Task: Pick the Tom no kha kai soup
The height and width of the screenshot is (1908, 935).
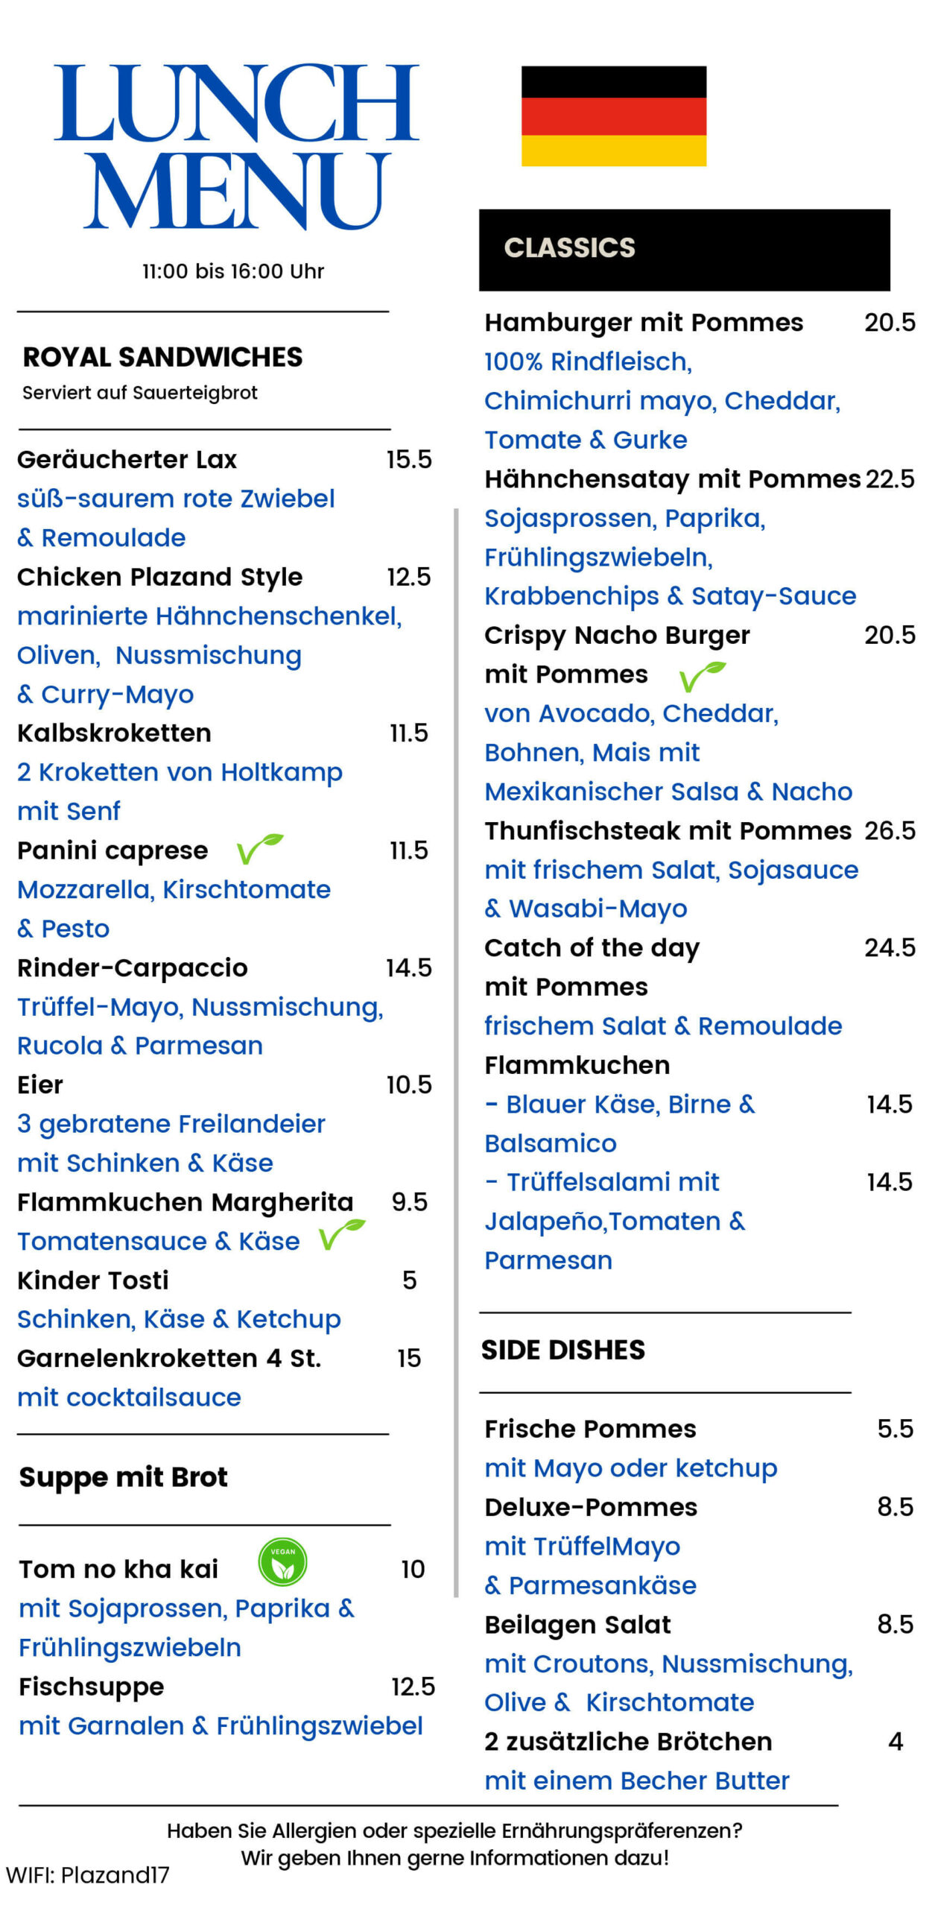Action: (118, 1569)
